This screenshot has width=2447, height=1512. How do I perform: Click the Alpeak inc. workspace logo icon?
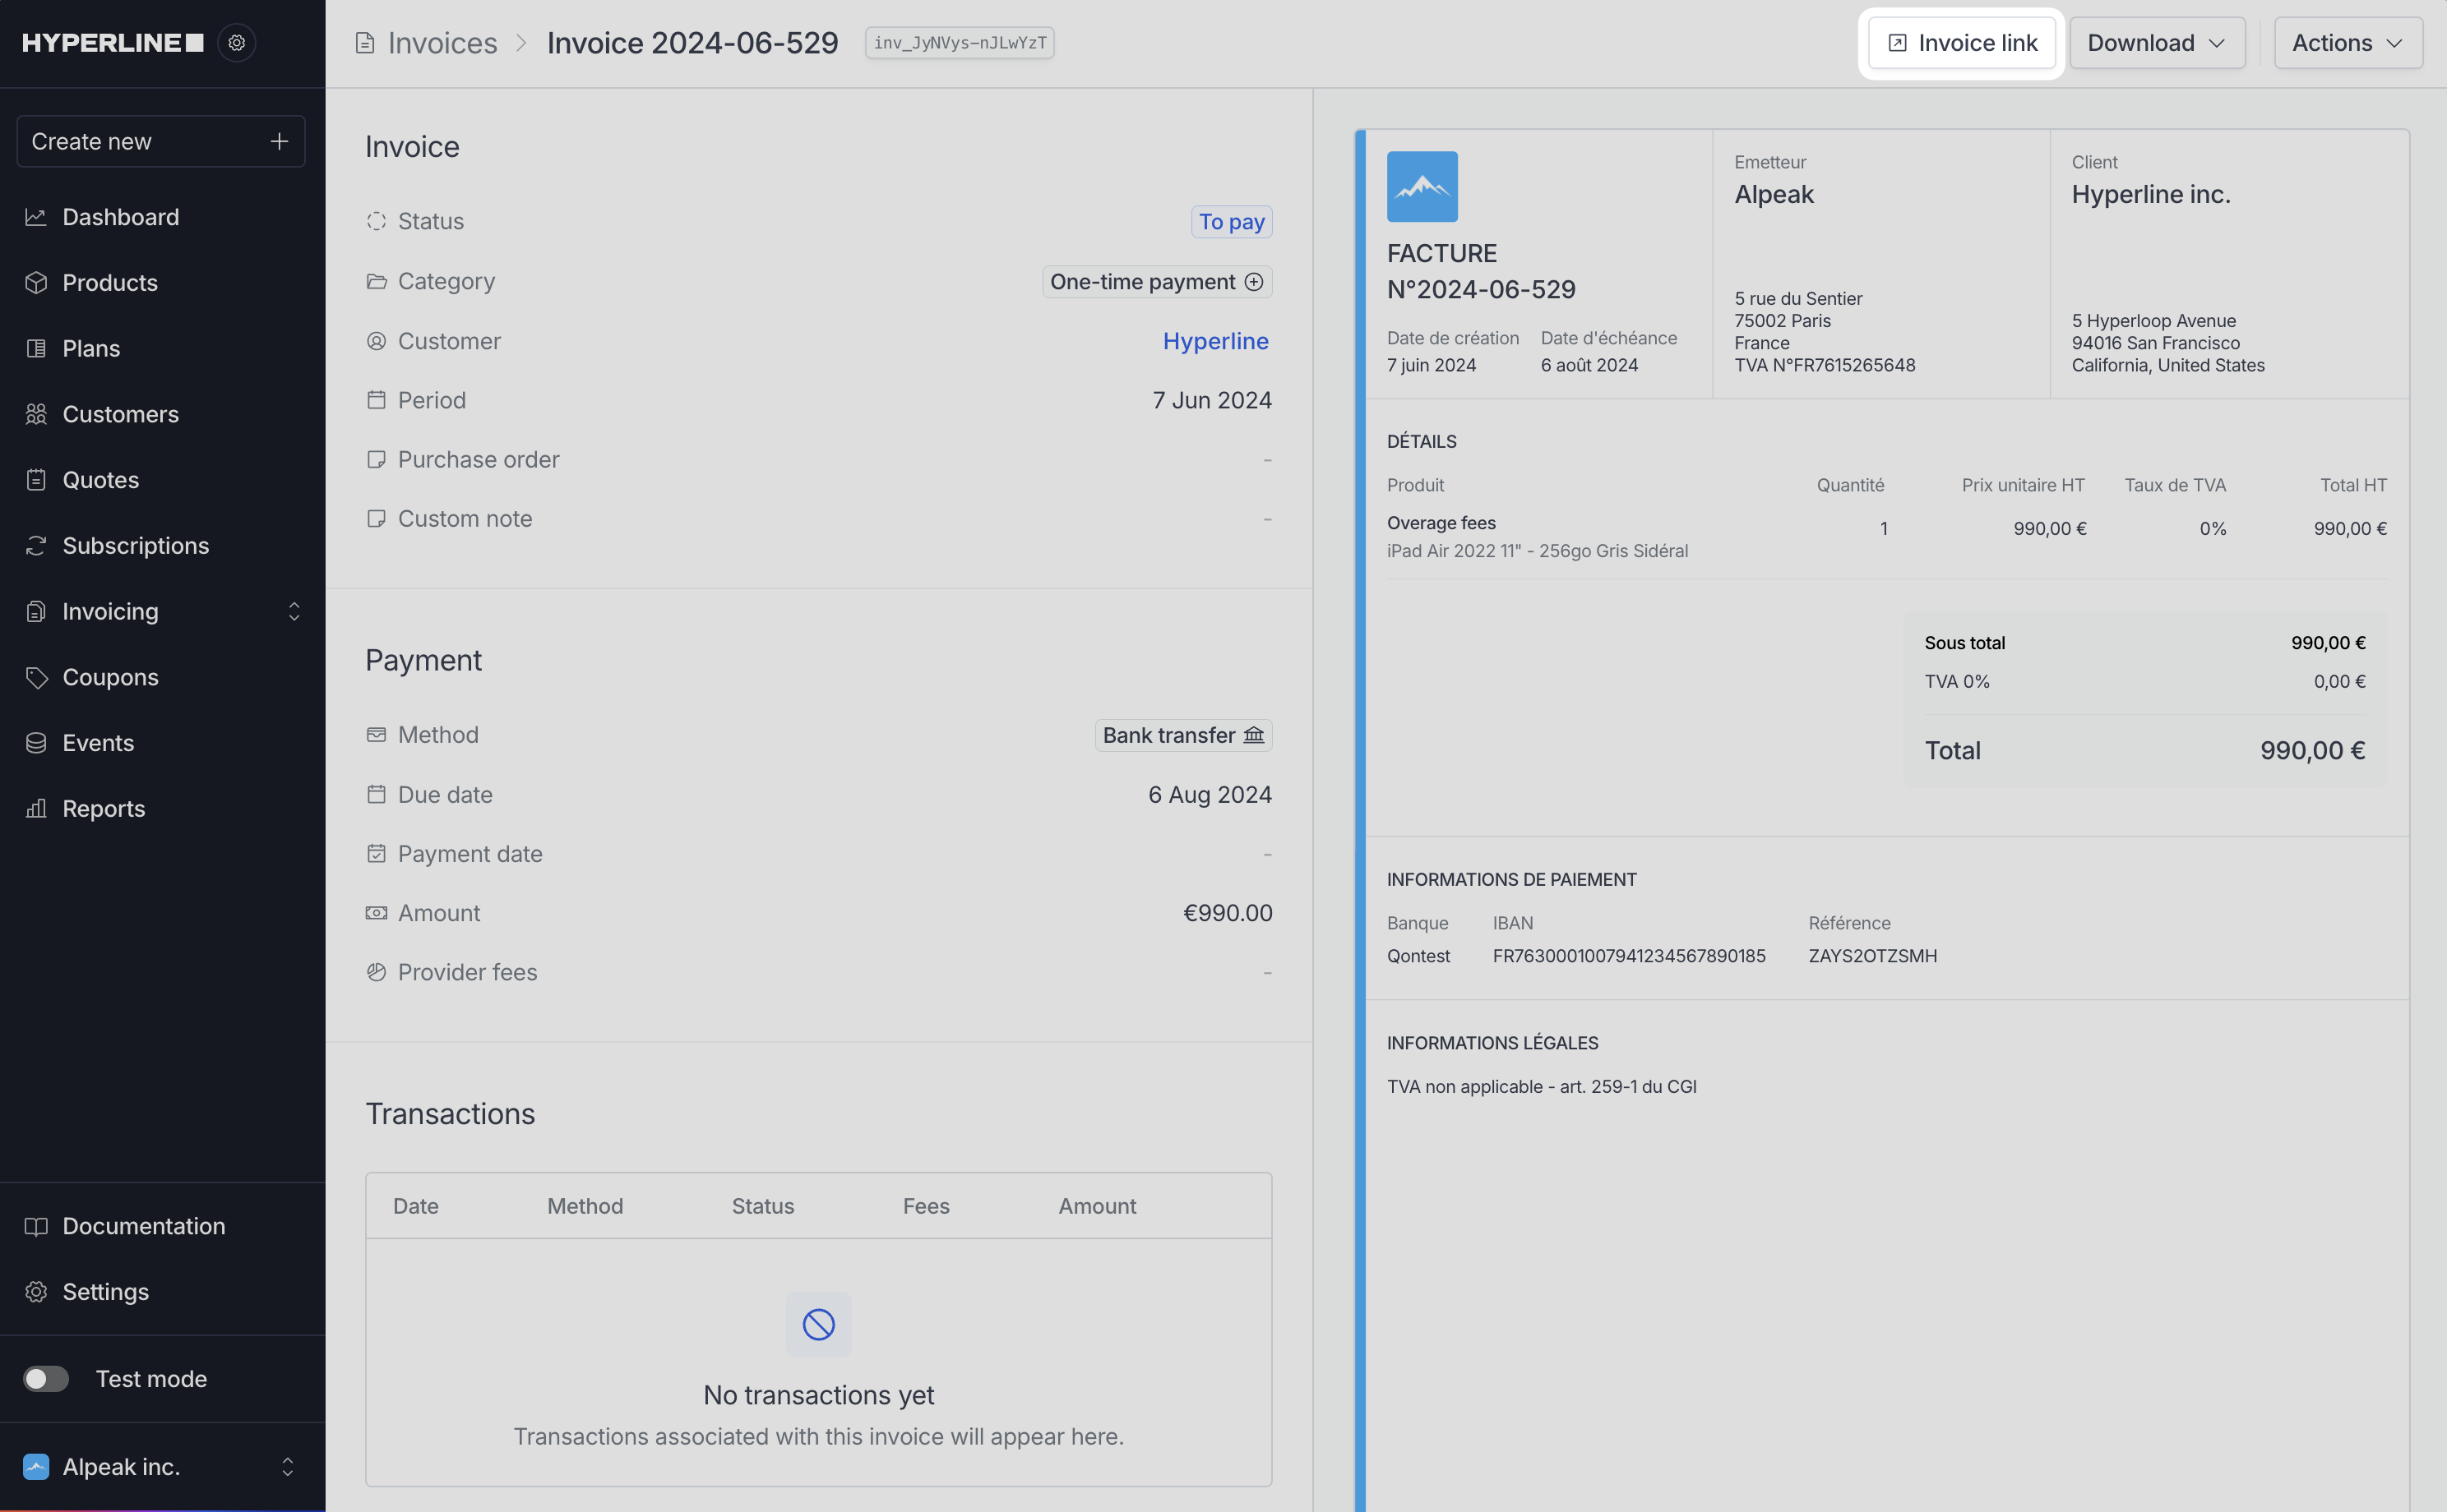click(36, 1467)
